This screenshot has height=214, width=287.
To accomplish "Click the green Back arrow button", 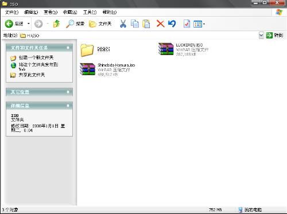I will [x=9, y=24].
